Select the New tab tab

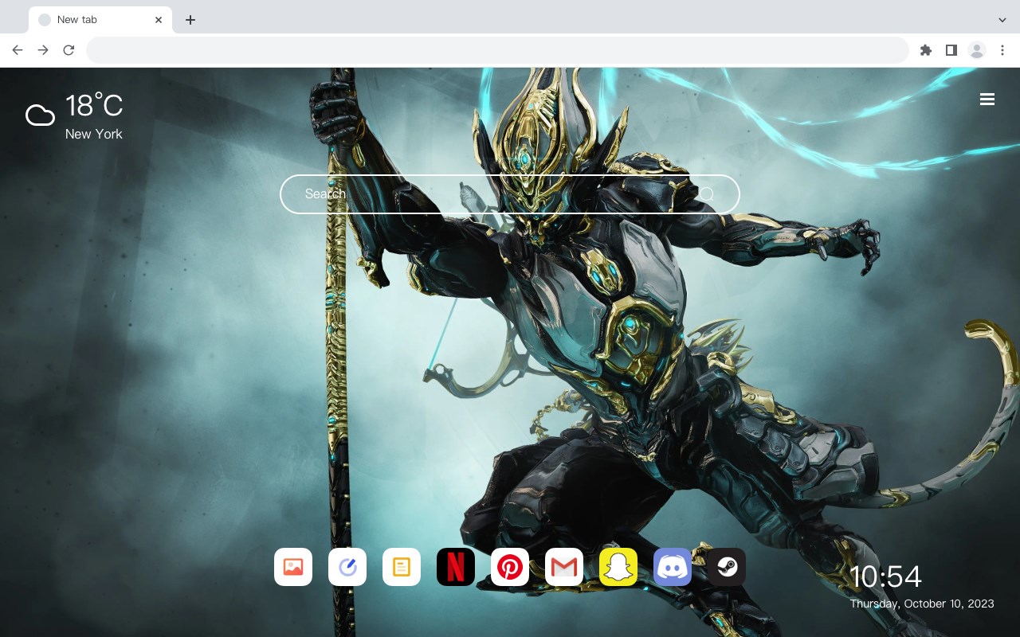tap(100, 20)
